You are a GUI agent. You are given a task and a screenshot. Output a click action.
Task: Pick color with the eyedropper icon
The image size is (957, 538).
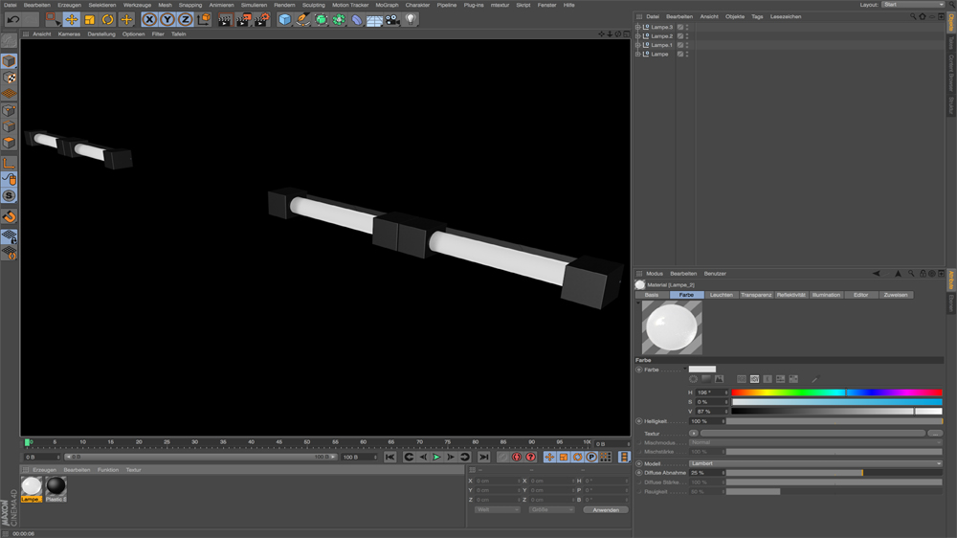pyautogui.click(x=815, y=380)
